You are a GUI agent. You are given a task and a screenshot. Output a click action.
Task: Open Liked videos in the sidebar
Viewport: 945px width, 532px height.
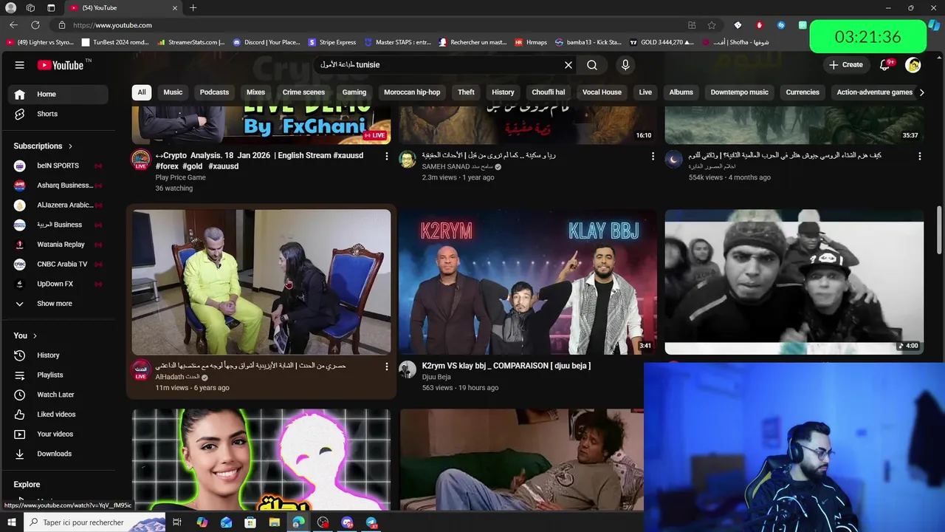click(58, 415)
